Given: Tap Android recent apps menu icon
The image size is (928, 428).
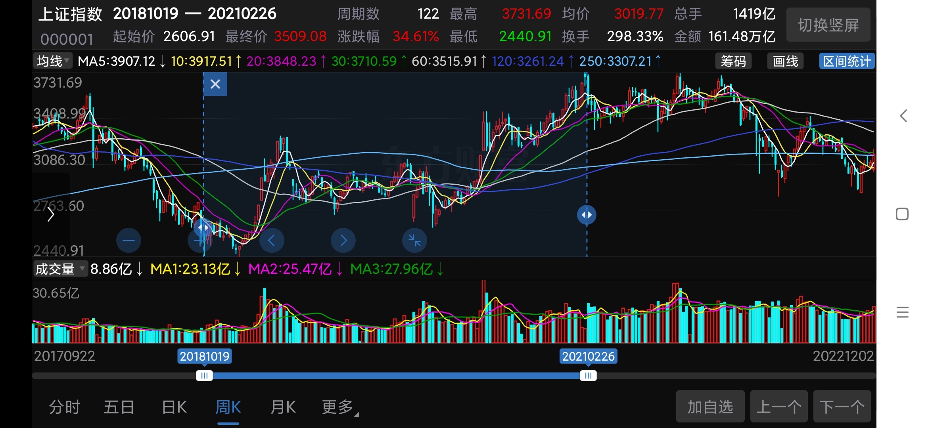Looking at the screenshot, I should coord(902,312).
